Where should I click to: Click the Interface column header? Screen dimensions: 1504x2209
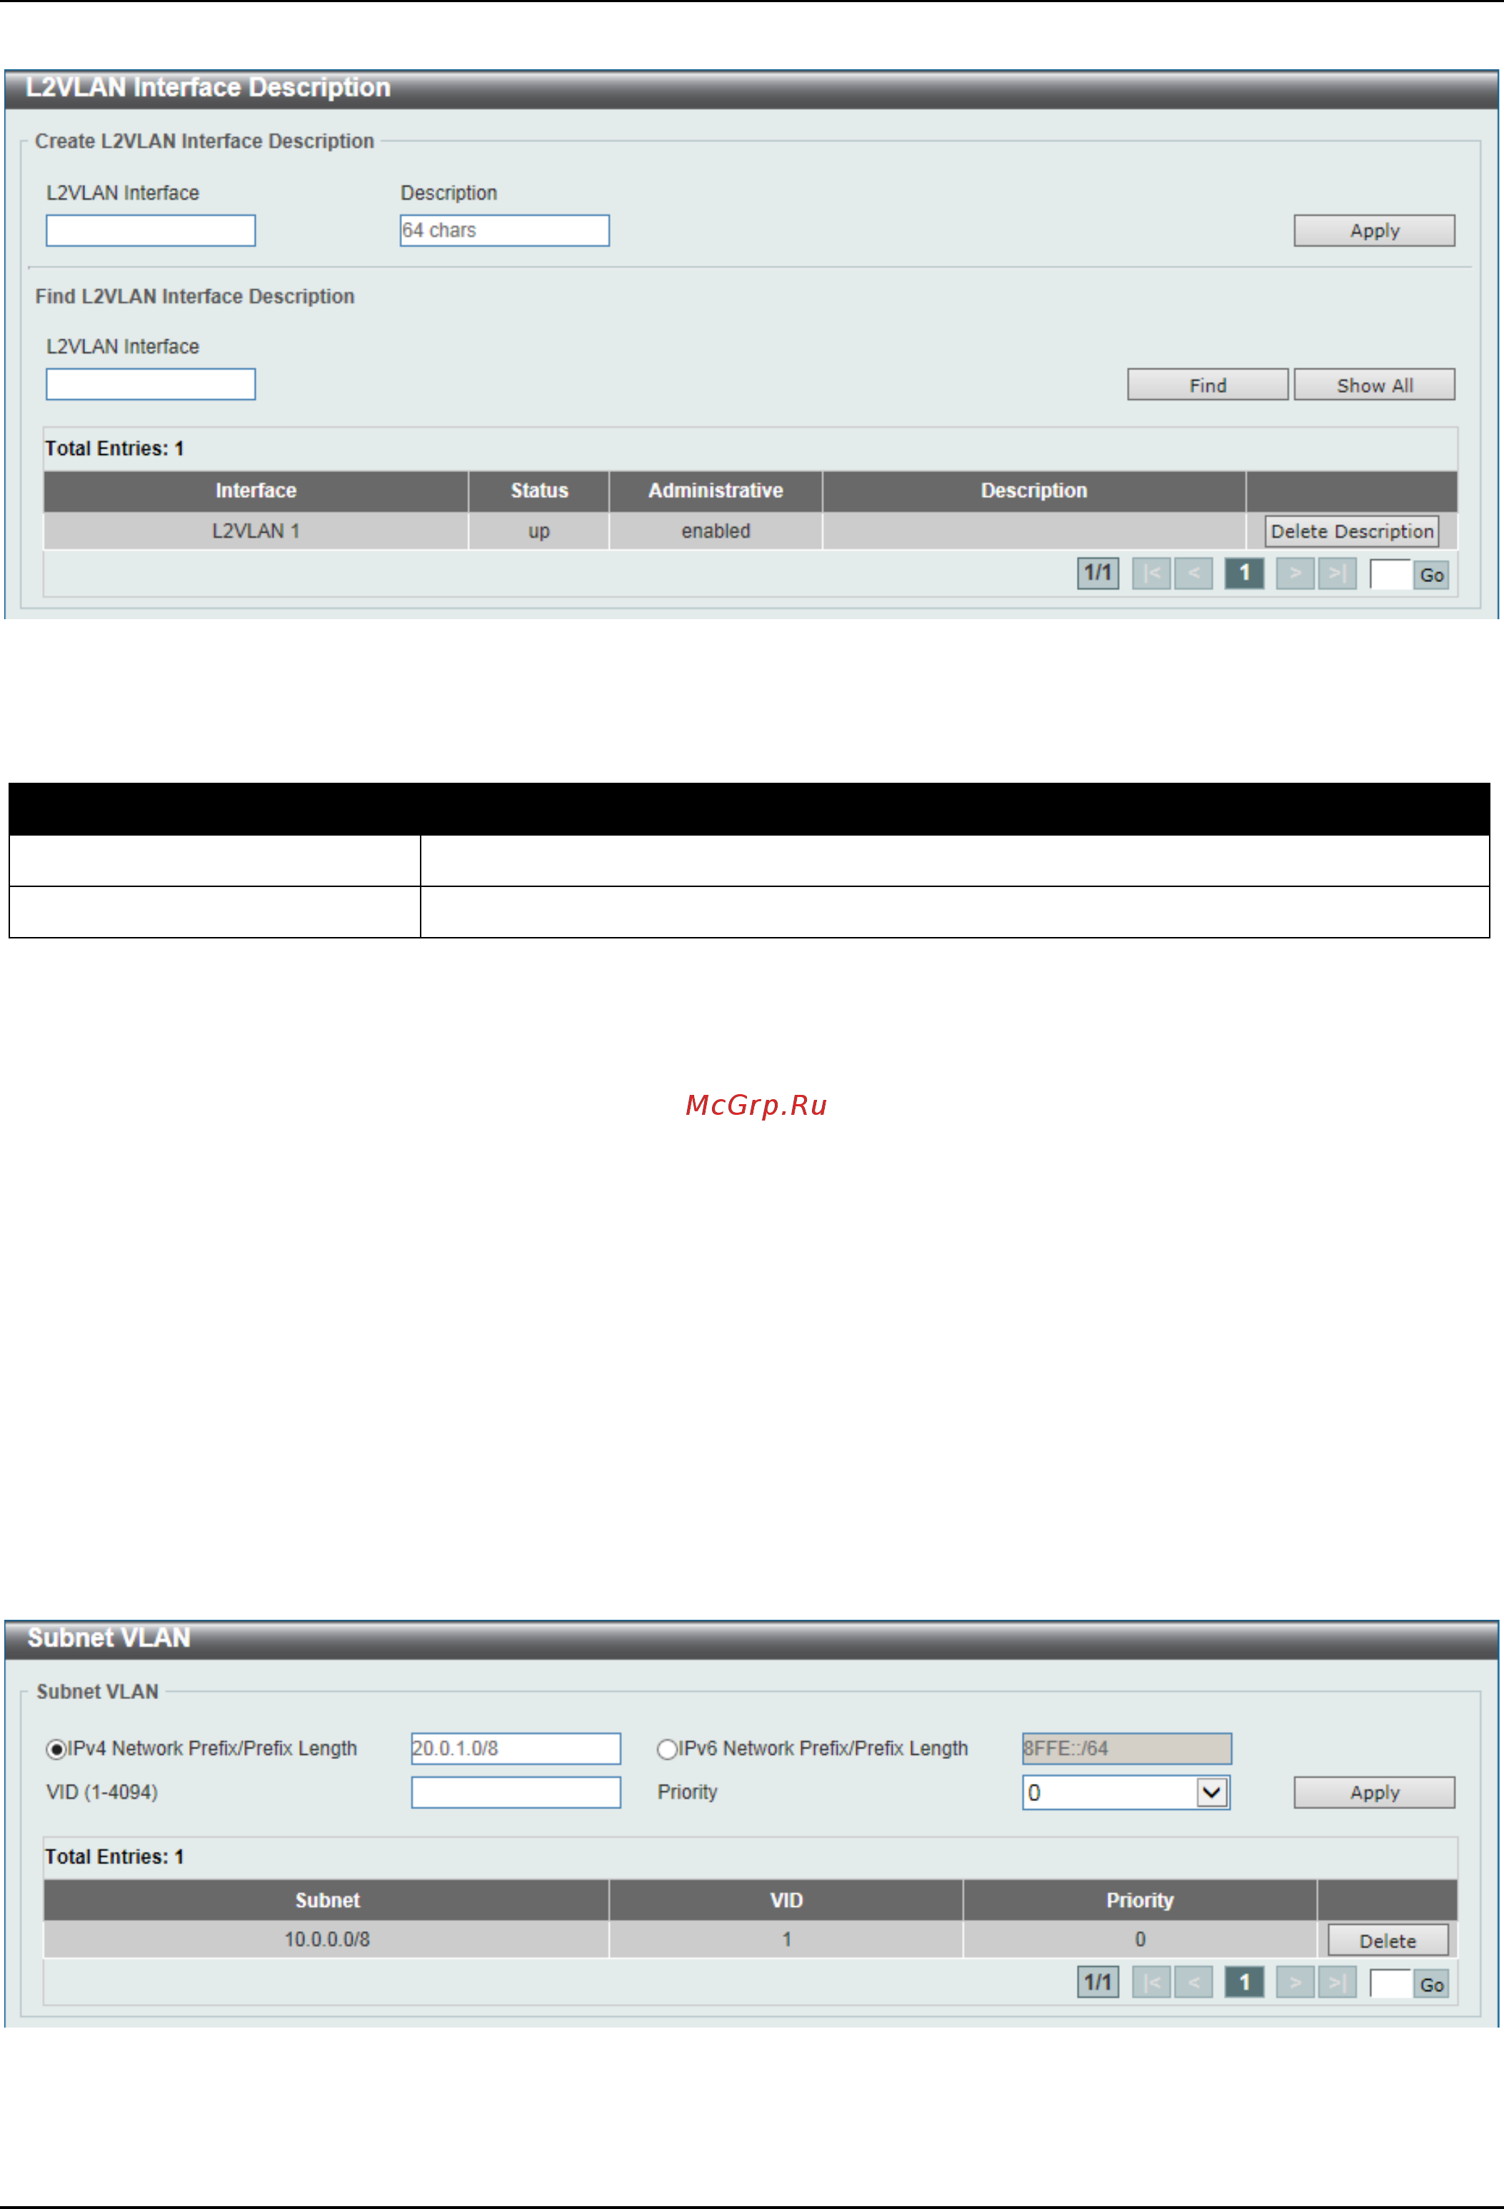pyautogui.click(x=256, y=491)
